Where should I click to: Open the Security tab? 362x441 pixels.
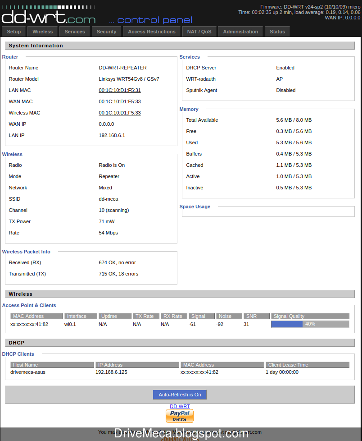106,31
